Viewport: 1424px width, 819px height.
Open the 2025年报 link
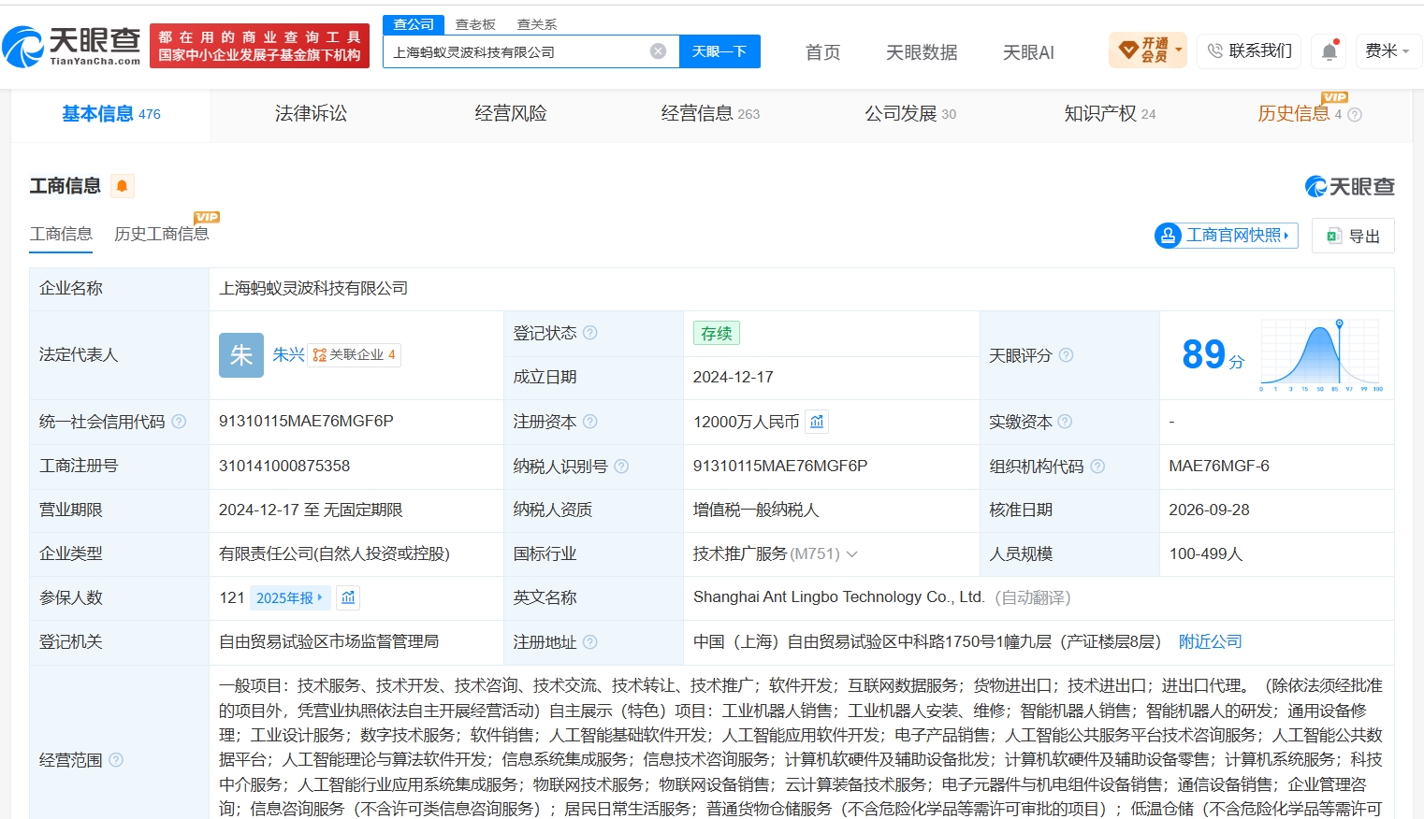click(290, 597)
